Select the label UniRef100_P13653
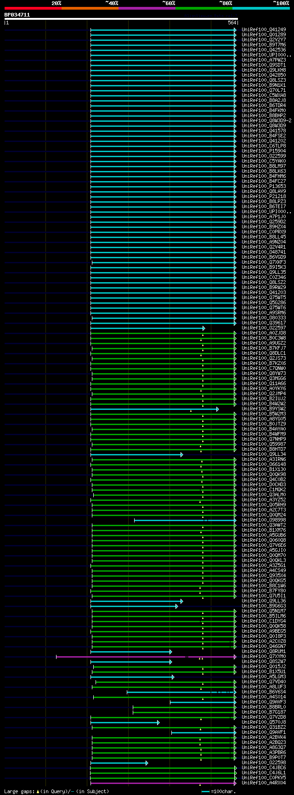 264,186
